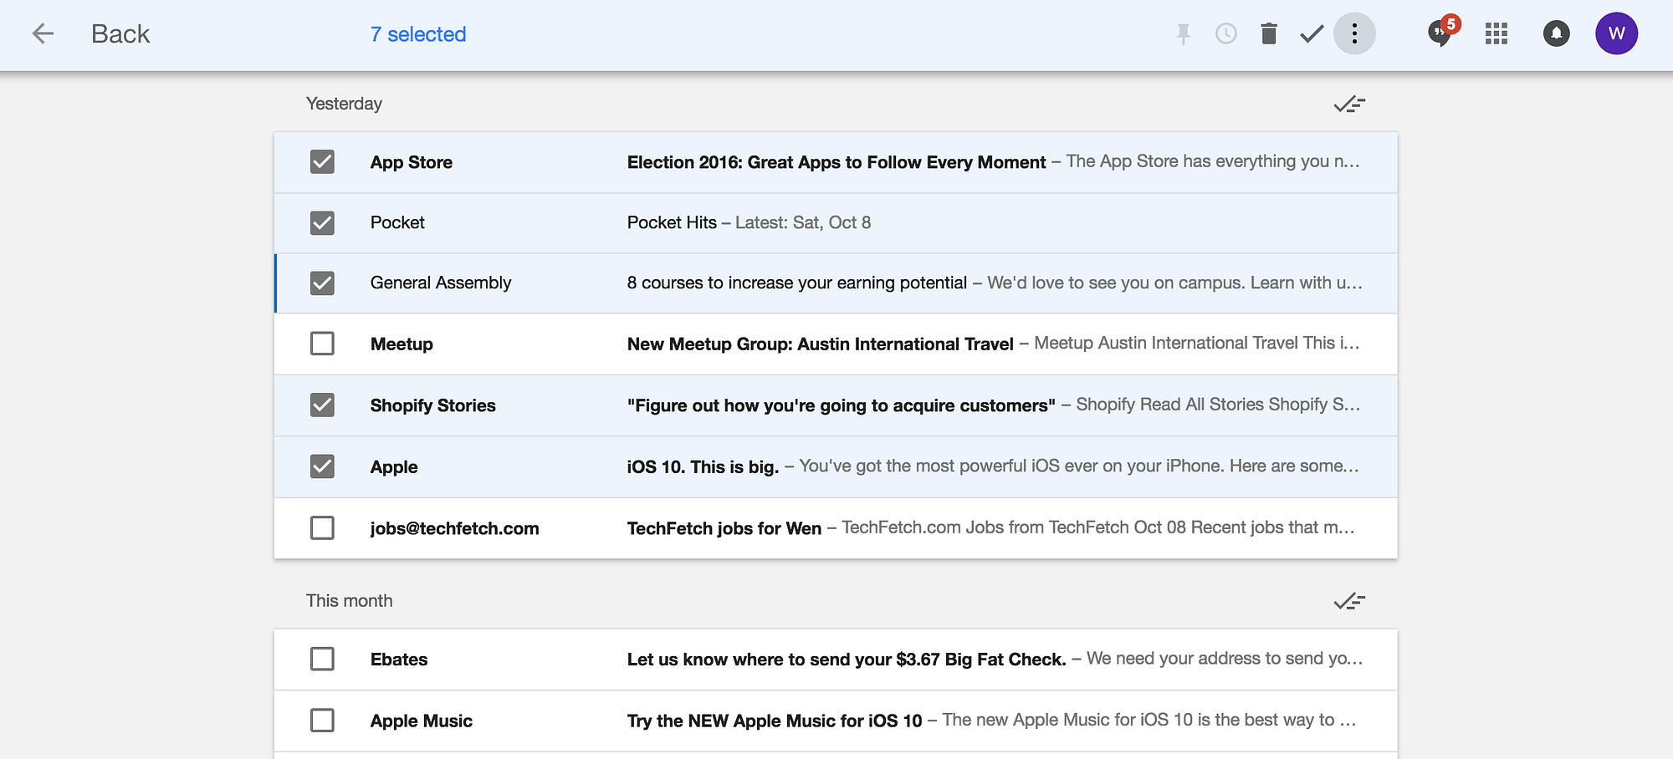Viewport: 1673px width, 759px height.
Task: Open the purple W account avatar
Action: (x=1616, y=34)
